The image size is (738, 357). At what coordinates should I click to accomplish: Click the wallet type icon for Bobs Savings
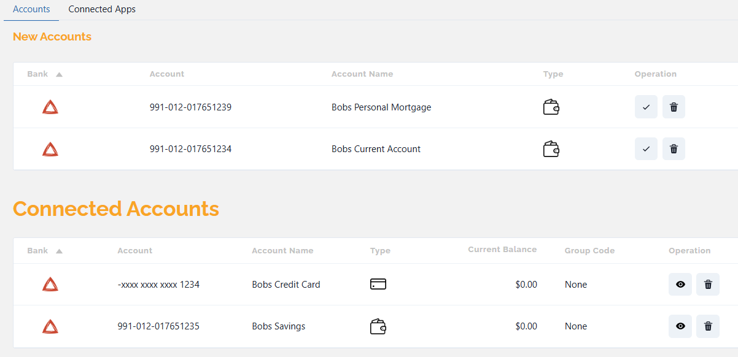tap(378, 326)
